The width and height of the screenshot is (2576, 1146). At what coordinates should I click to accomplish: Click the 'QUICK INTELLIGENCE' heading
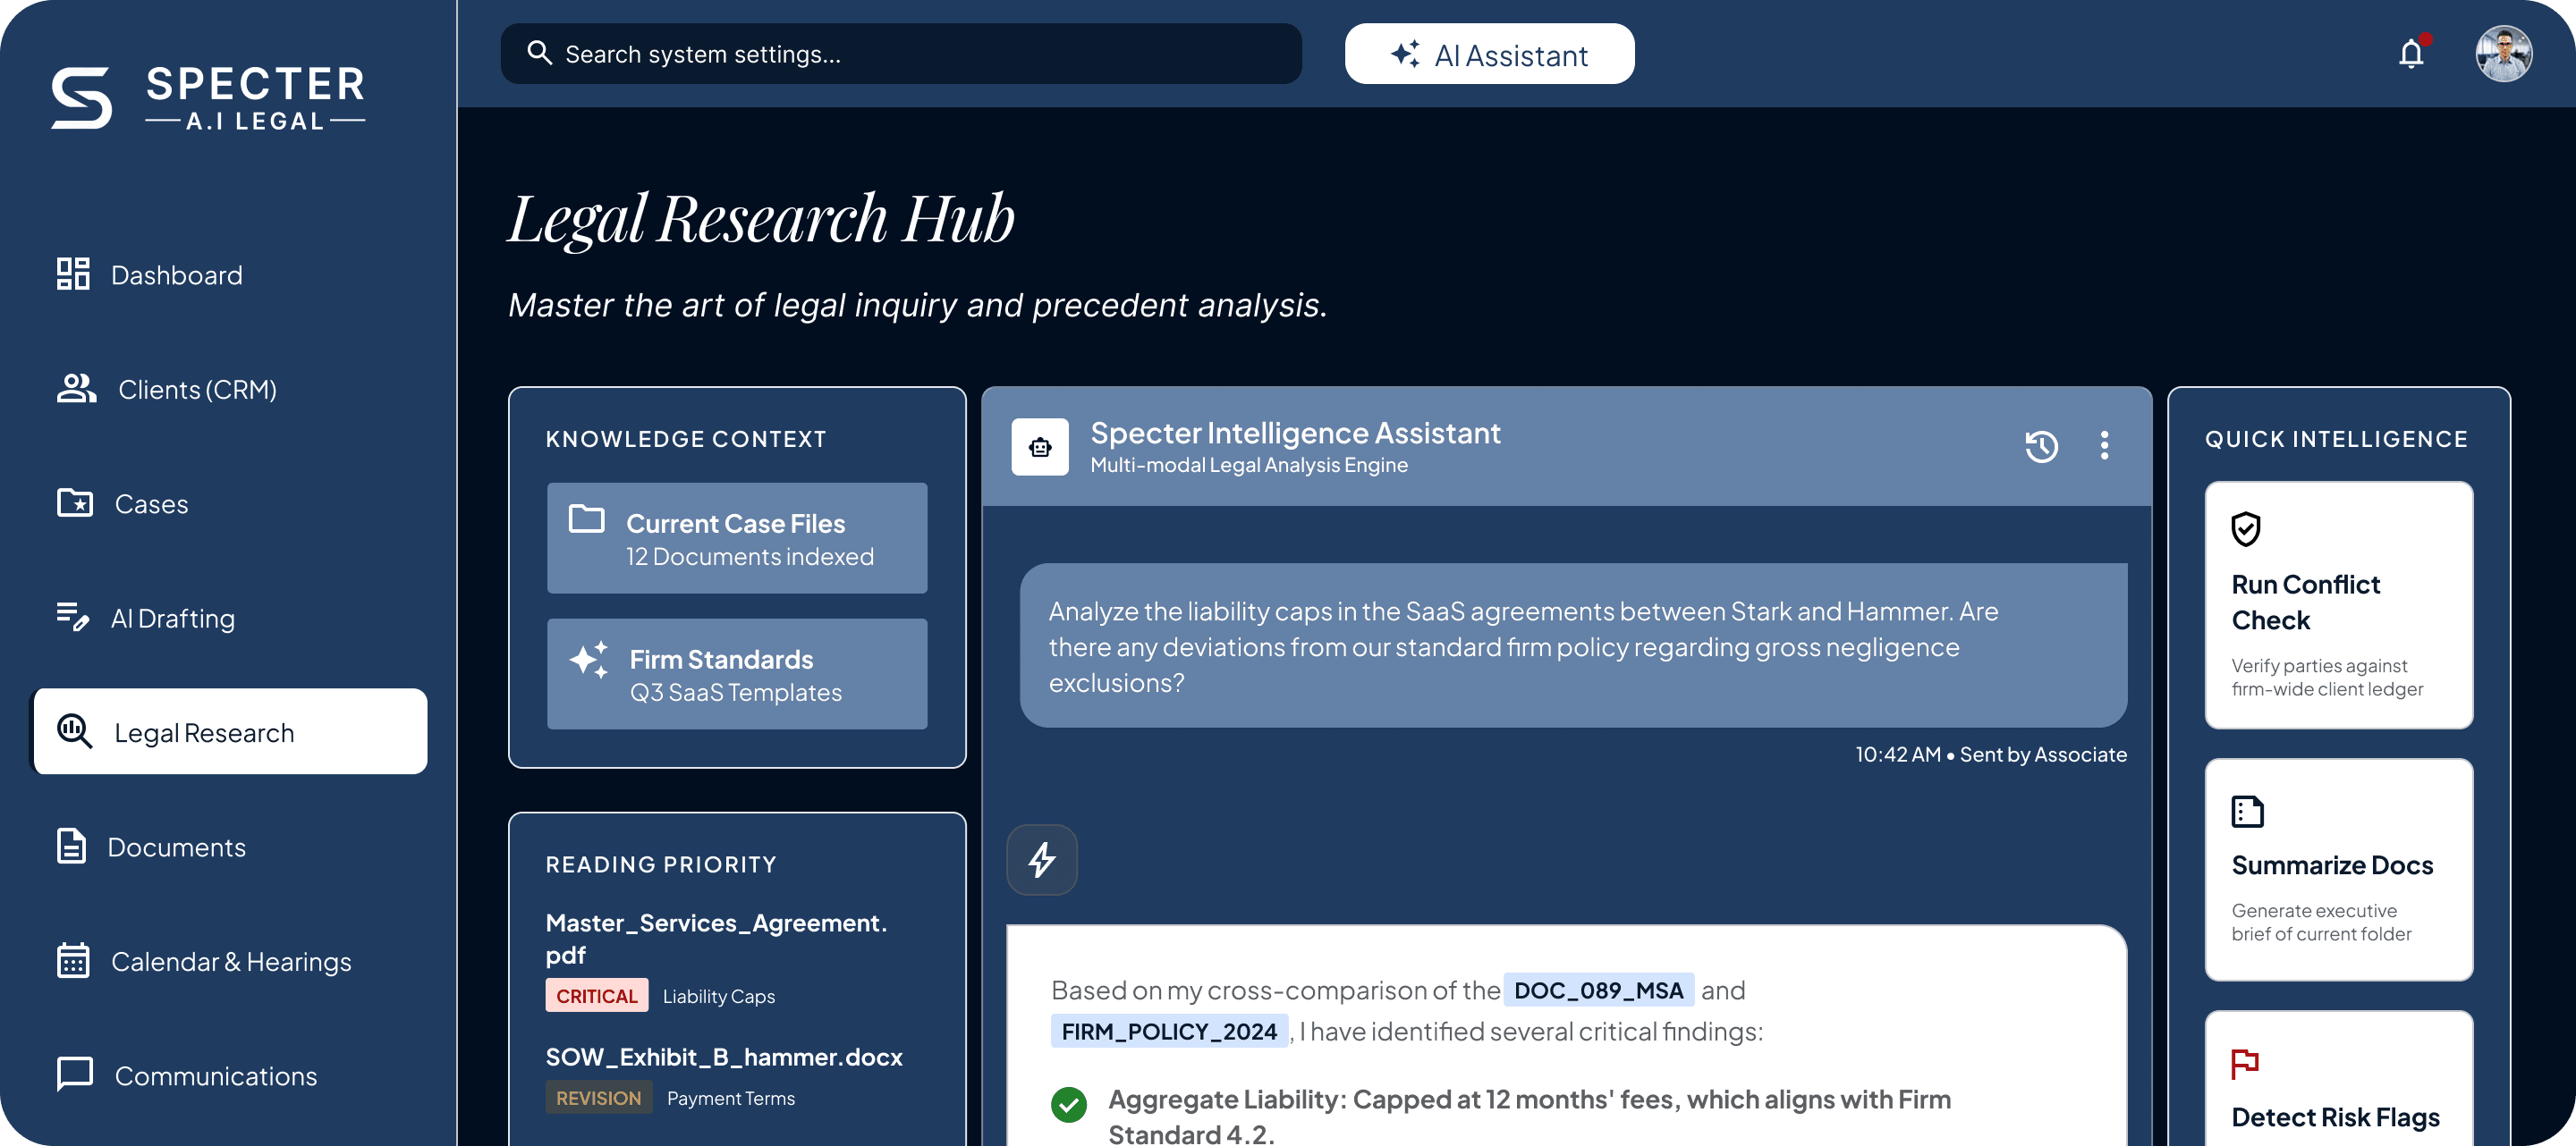coord(2336,440)
